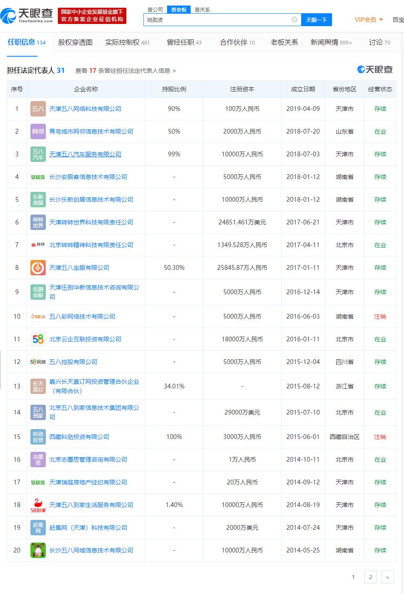Open logo of 五八彩网络技术有限公司

[38, 316]
